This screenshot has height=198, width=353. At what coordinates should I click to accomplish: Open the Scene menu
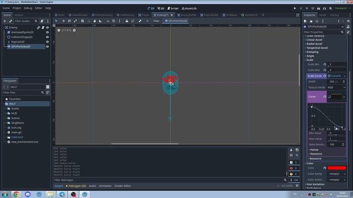click(6, 8)
